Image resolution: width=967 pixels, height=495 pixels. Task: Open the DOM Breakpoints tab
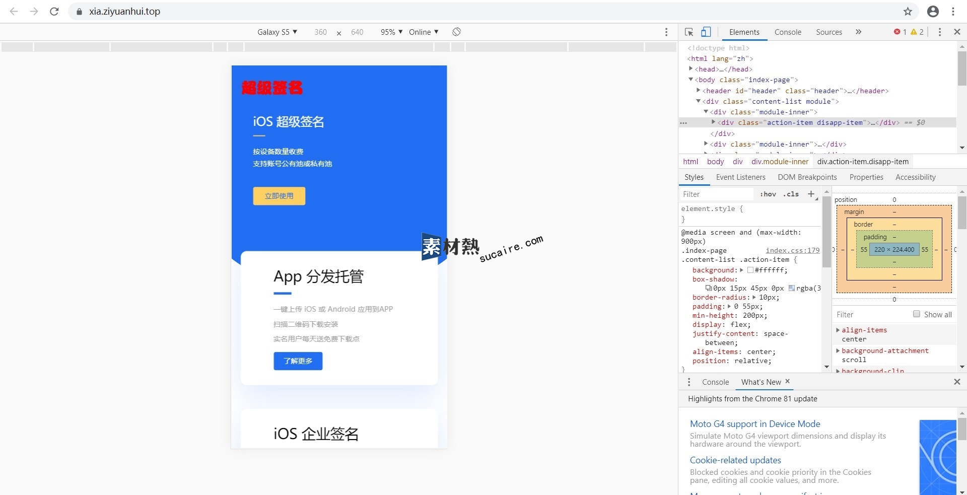[807, 177]
